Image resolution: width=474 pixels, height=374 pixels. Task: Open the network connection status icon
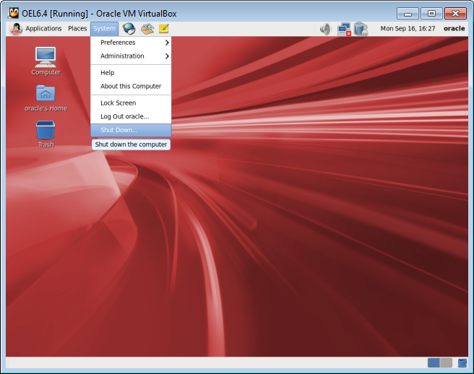click(x=344, y=29)
